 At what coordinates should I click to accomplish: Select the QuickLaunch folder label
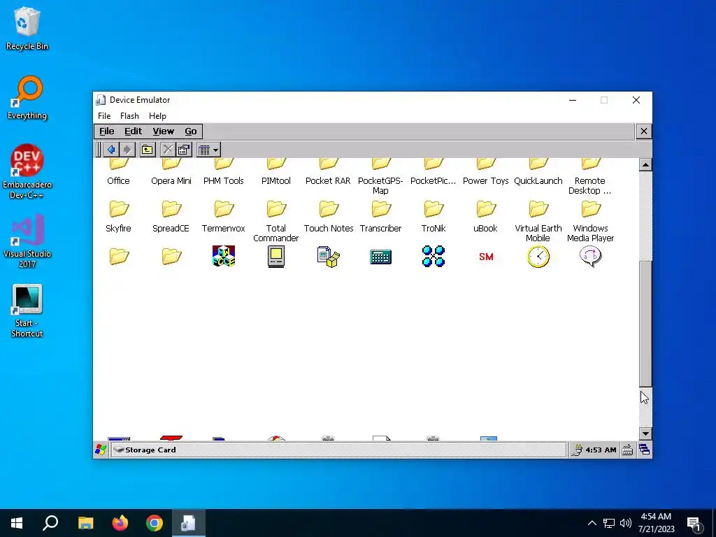(538, 181)
